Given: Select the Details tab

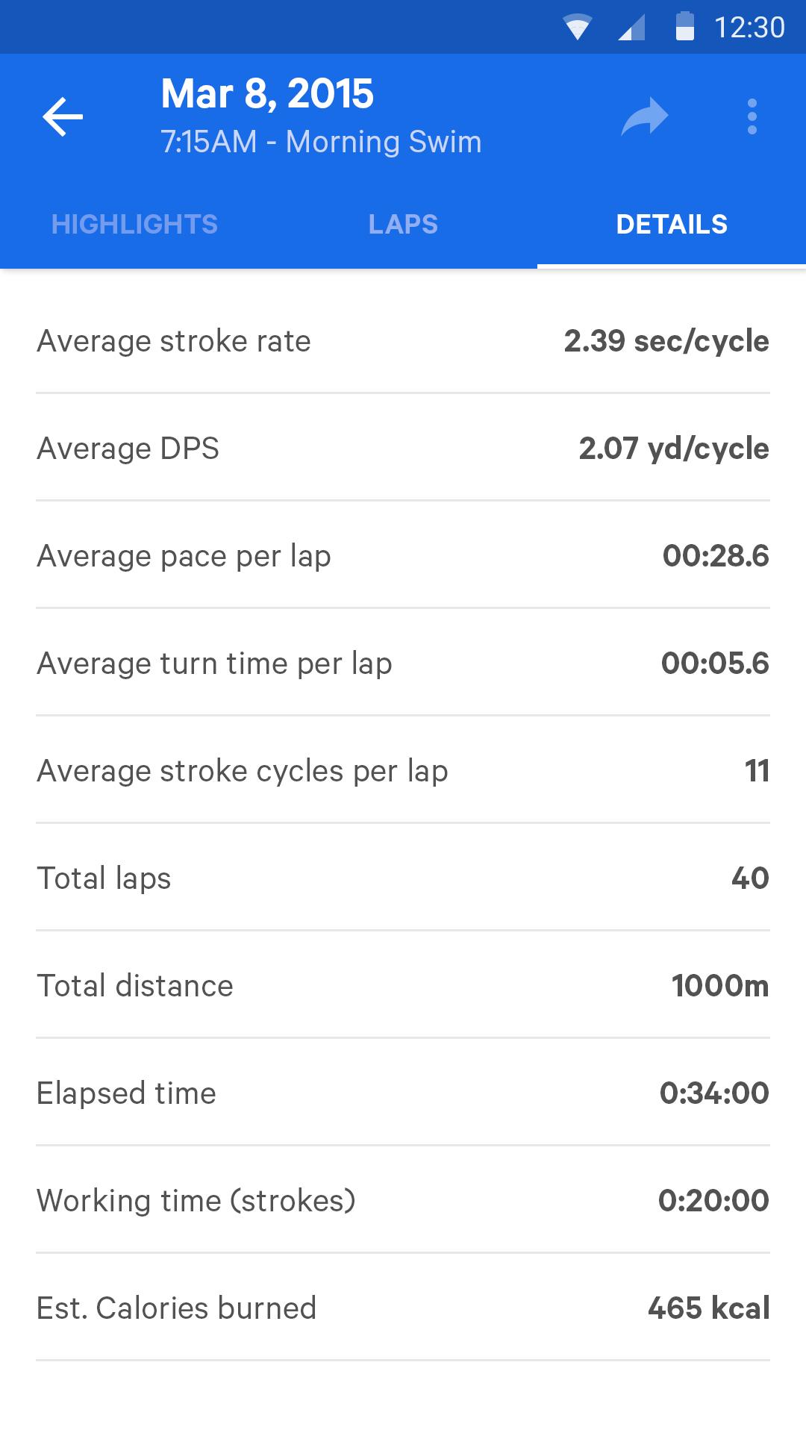Looking at the screenshot, I should (672, 225).
